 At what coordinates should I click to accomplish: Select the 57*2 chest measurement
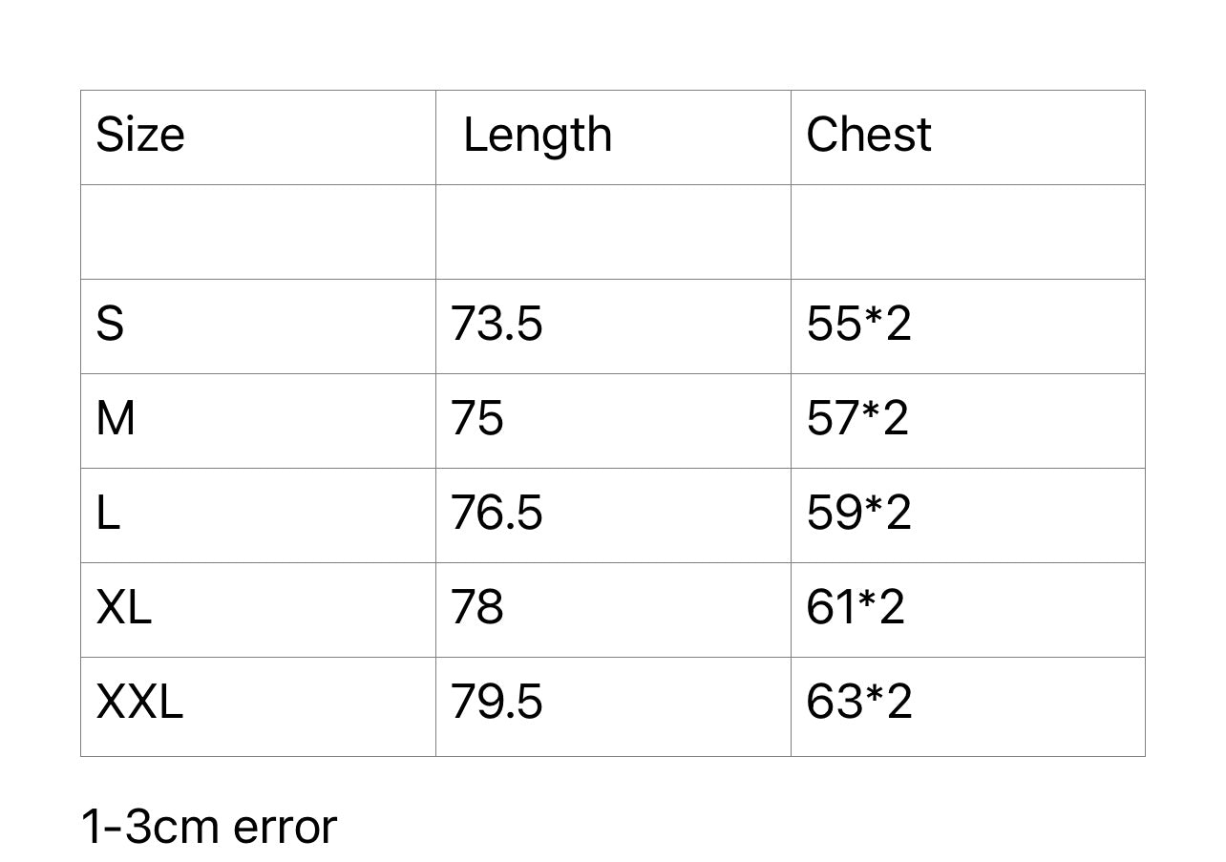(857, 418)
